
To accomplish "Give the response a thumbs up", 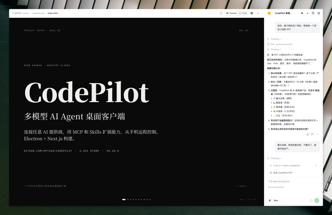I will (x=307, y=134).
